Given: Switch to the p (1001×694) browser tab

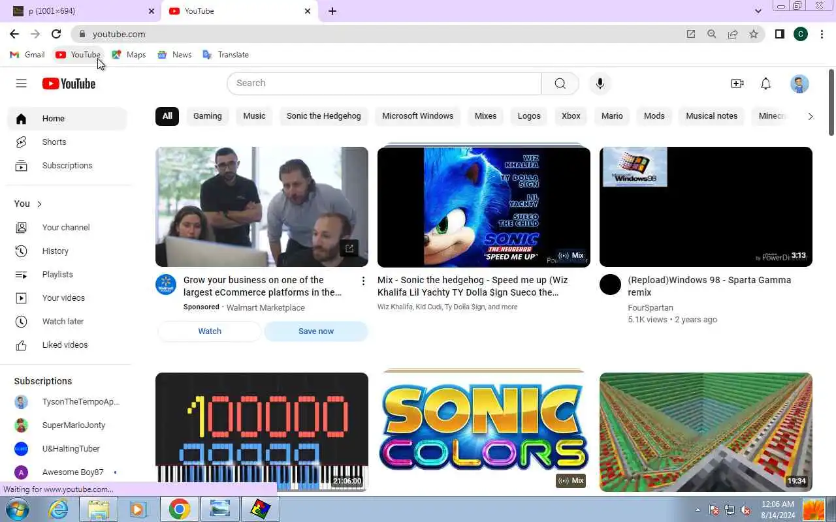Looking at the screenshot, I should pyautogui.click(x=81, y=11).
